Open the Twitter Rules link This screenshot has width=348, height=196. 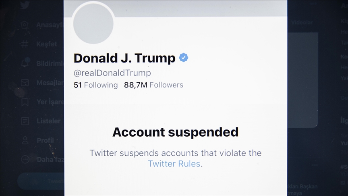[174, 164]
